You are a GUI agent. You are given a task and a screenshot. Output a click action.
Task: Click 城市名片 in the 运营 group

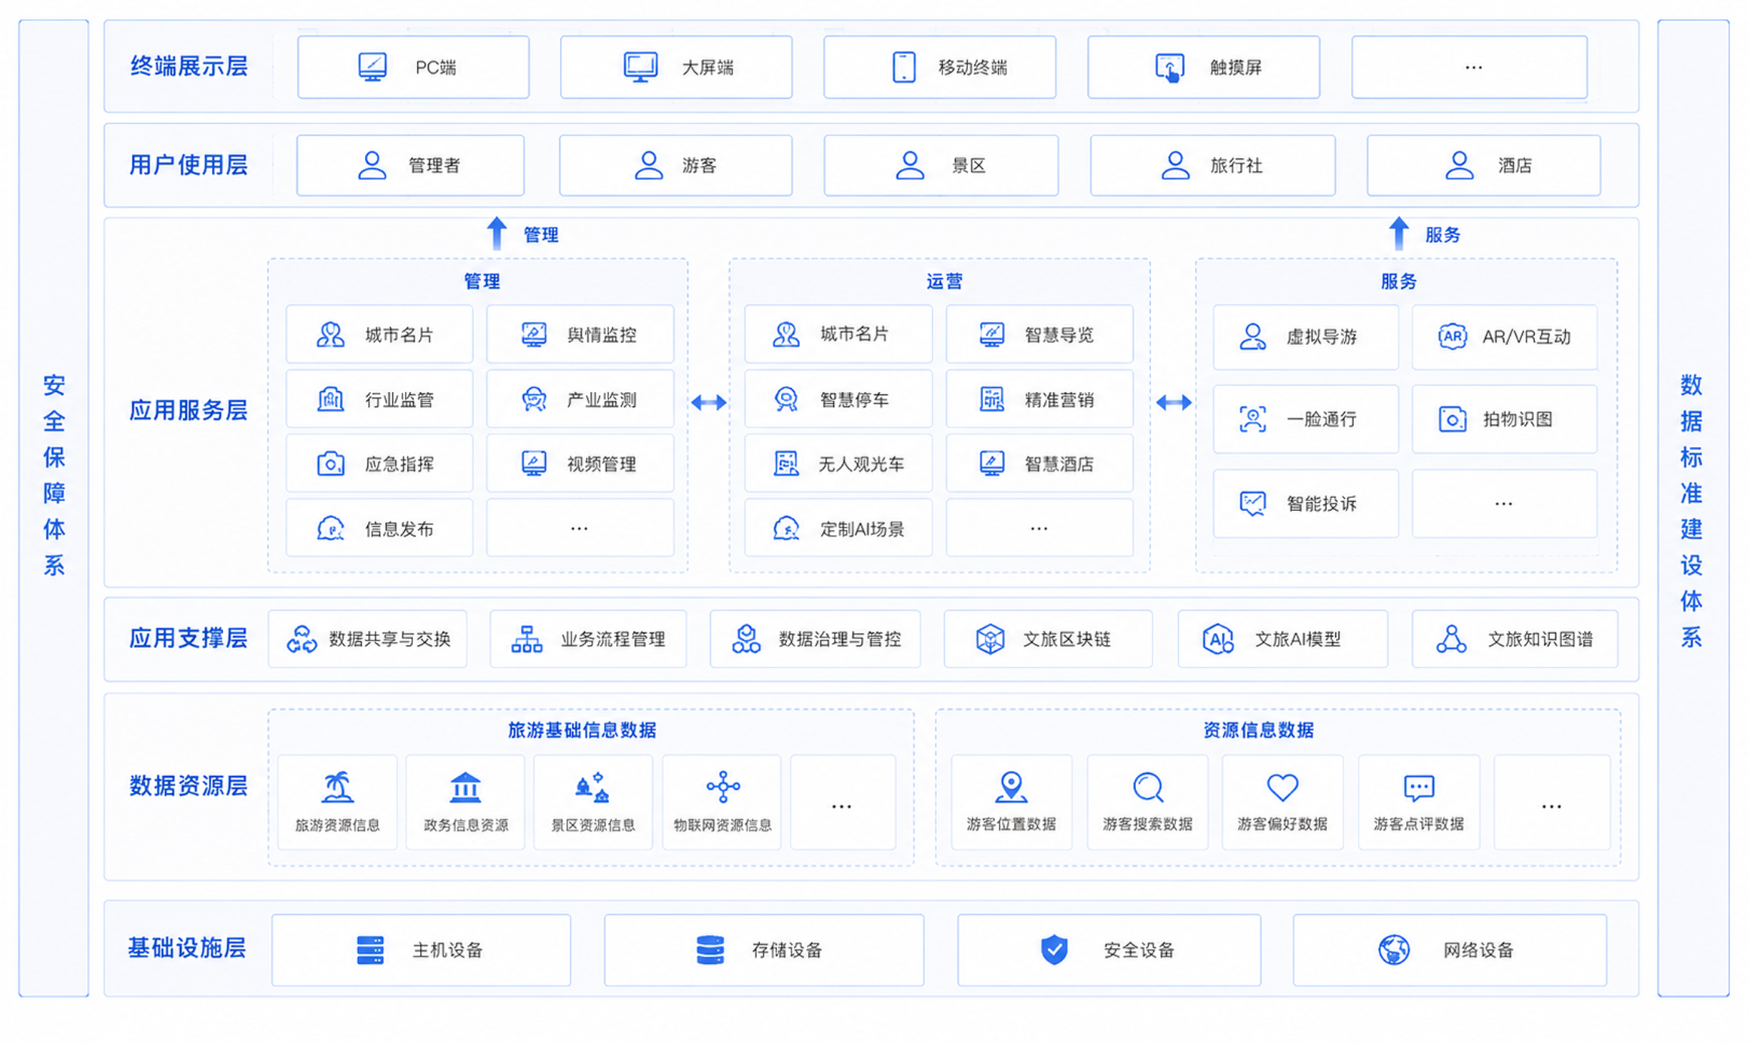pos(838,334)
